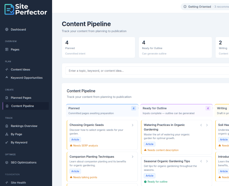Open Site Health under Foundation

pyautogui.click(x=6, y=183)
